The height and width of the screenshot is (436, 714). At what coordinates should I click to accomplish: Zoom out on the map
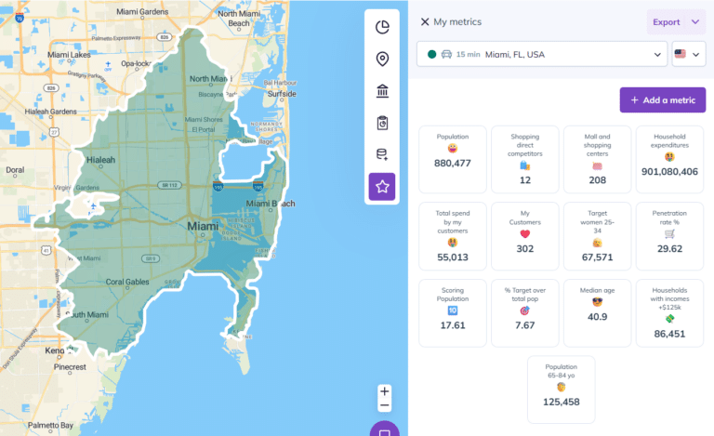(384, 405)
